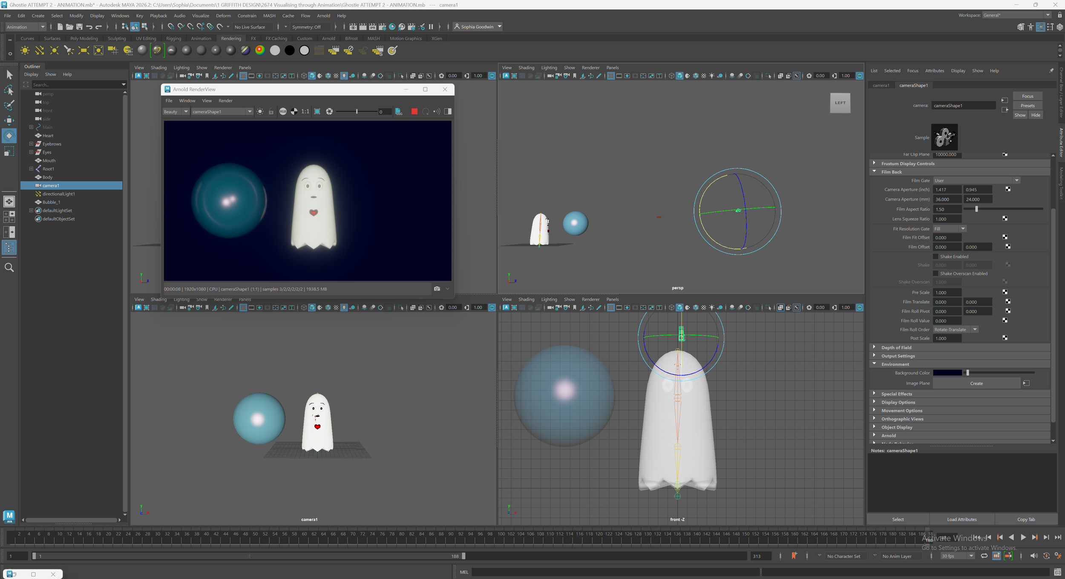Open the search magnifier icon in left sidebar
This screenshot has width=1065, height=579.
9,268
